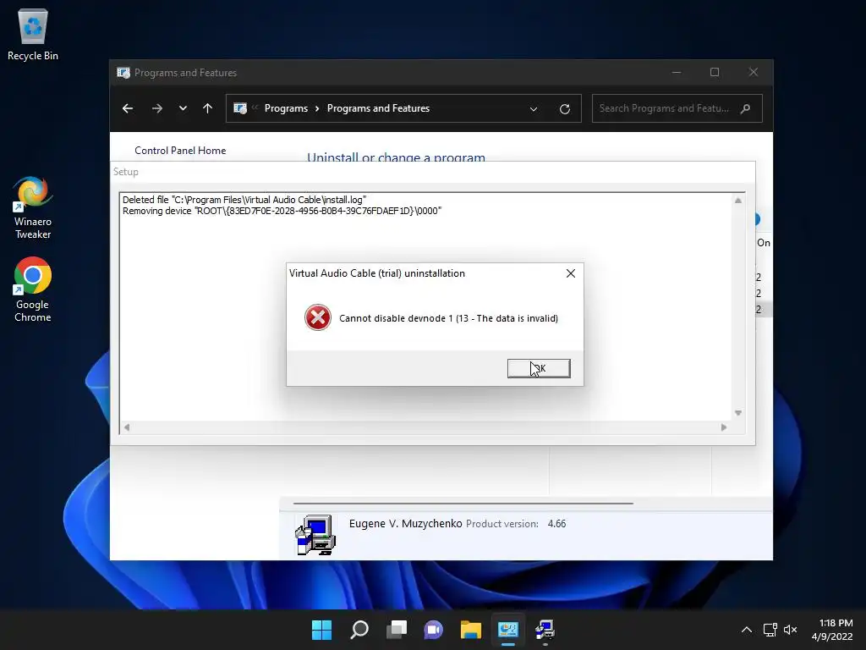This screenshot has height=650, width=866.
Task: Click the address bar Control Panel icon
Action: pos(240,108)
